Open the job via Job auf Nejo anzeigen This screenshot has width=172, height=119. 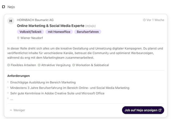coord(143,110)
